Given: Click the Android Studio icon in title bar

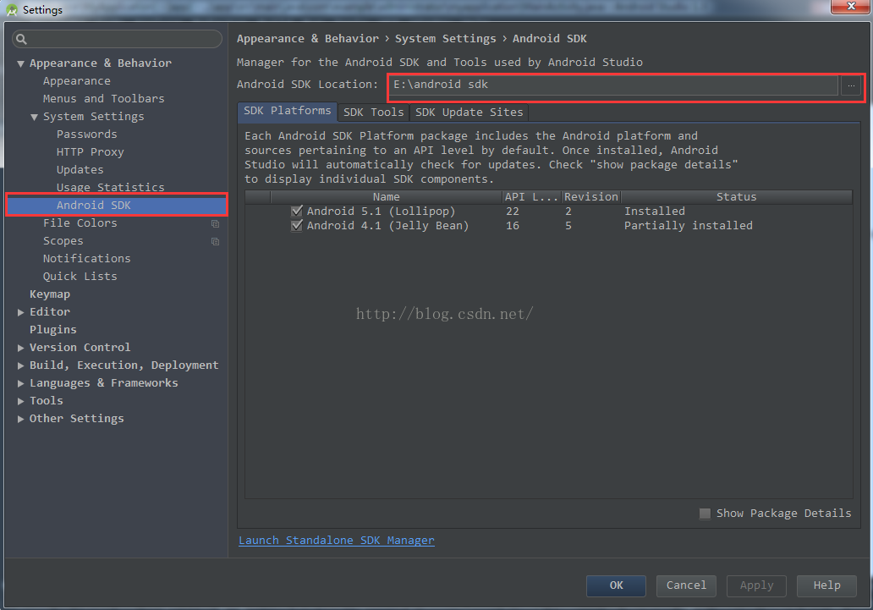Looking at the screenshot, I should click(12, 10).
